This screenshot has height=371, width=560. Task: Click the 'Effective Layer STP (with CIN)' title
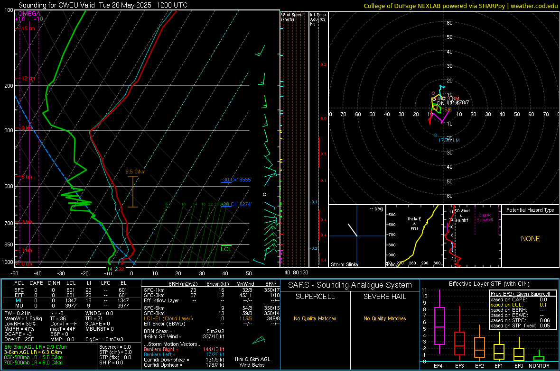point(489,284)
